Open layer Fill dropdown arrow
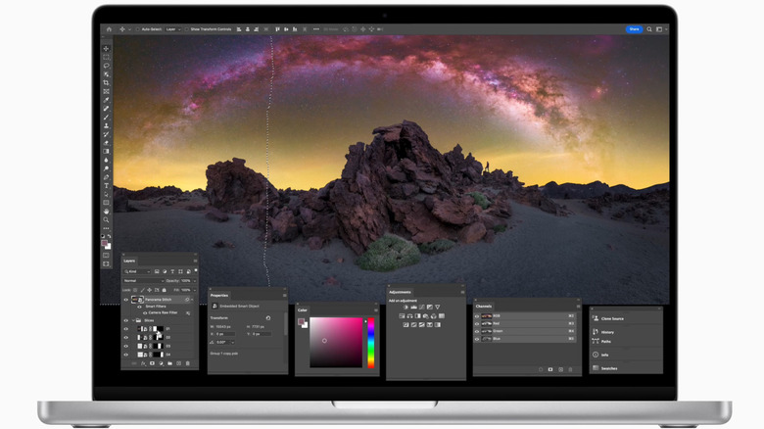The width and height of the screenshot is (764, 429). (194, 290)
